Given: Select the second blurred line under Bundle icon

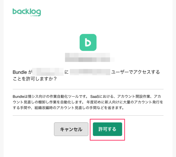Looking at the screenshot, I should (90, 60).
